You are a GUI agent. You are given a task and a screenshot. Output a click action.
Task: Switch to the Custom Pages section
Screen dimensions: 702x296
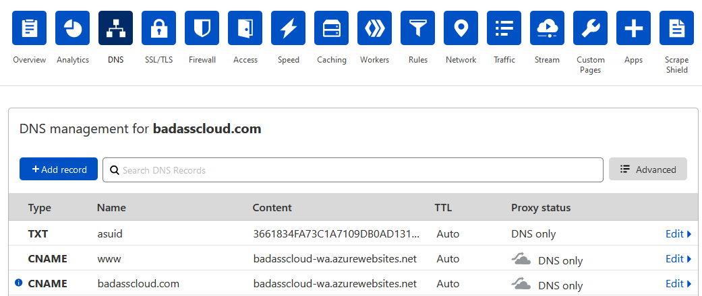point(591,65)
